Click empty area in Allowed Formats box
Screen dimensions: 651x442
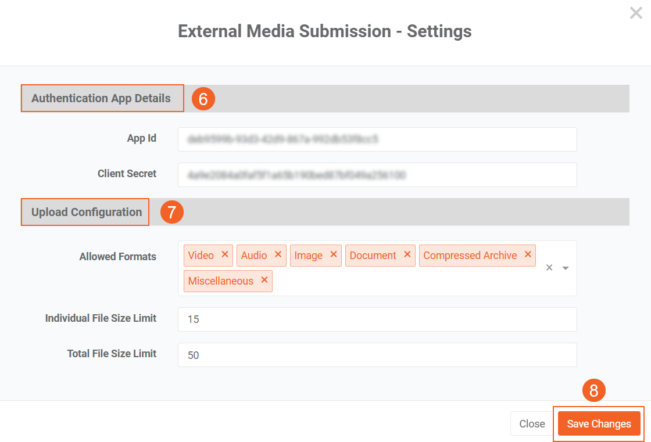(x=407, y=282)
